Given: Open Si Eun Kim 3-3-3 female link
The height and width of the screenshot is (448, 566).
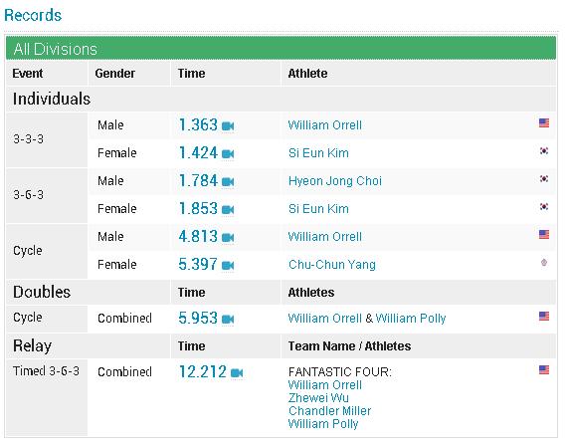Looking at the screenshot, I should tap(318, 153).
